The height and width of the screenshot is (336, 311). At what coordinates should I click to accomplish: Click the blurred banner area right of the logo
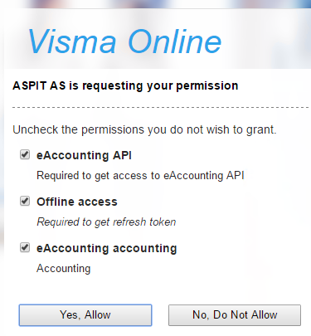pyautogui.click(x=265, y=41)
